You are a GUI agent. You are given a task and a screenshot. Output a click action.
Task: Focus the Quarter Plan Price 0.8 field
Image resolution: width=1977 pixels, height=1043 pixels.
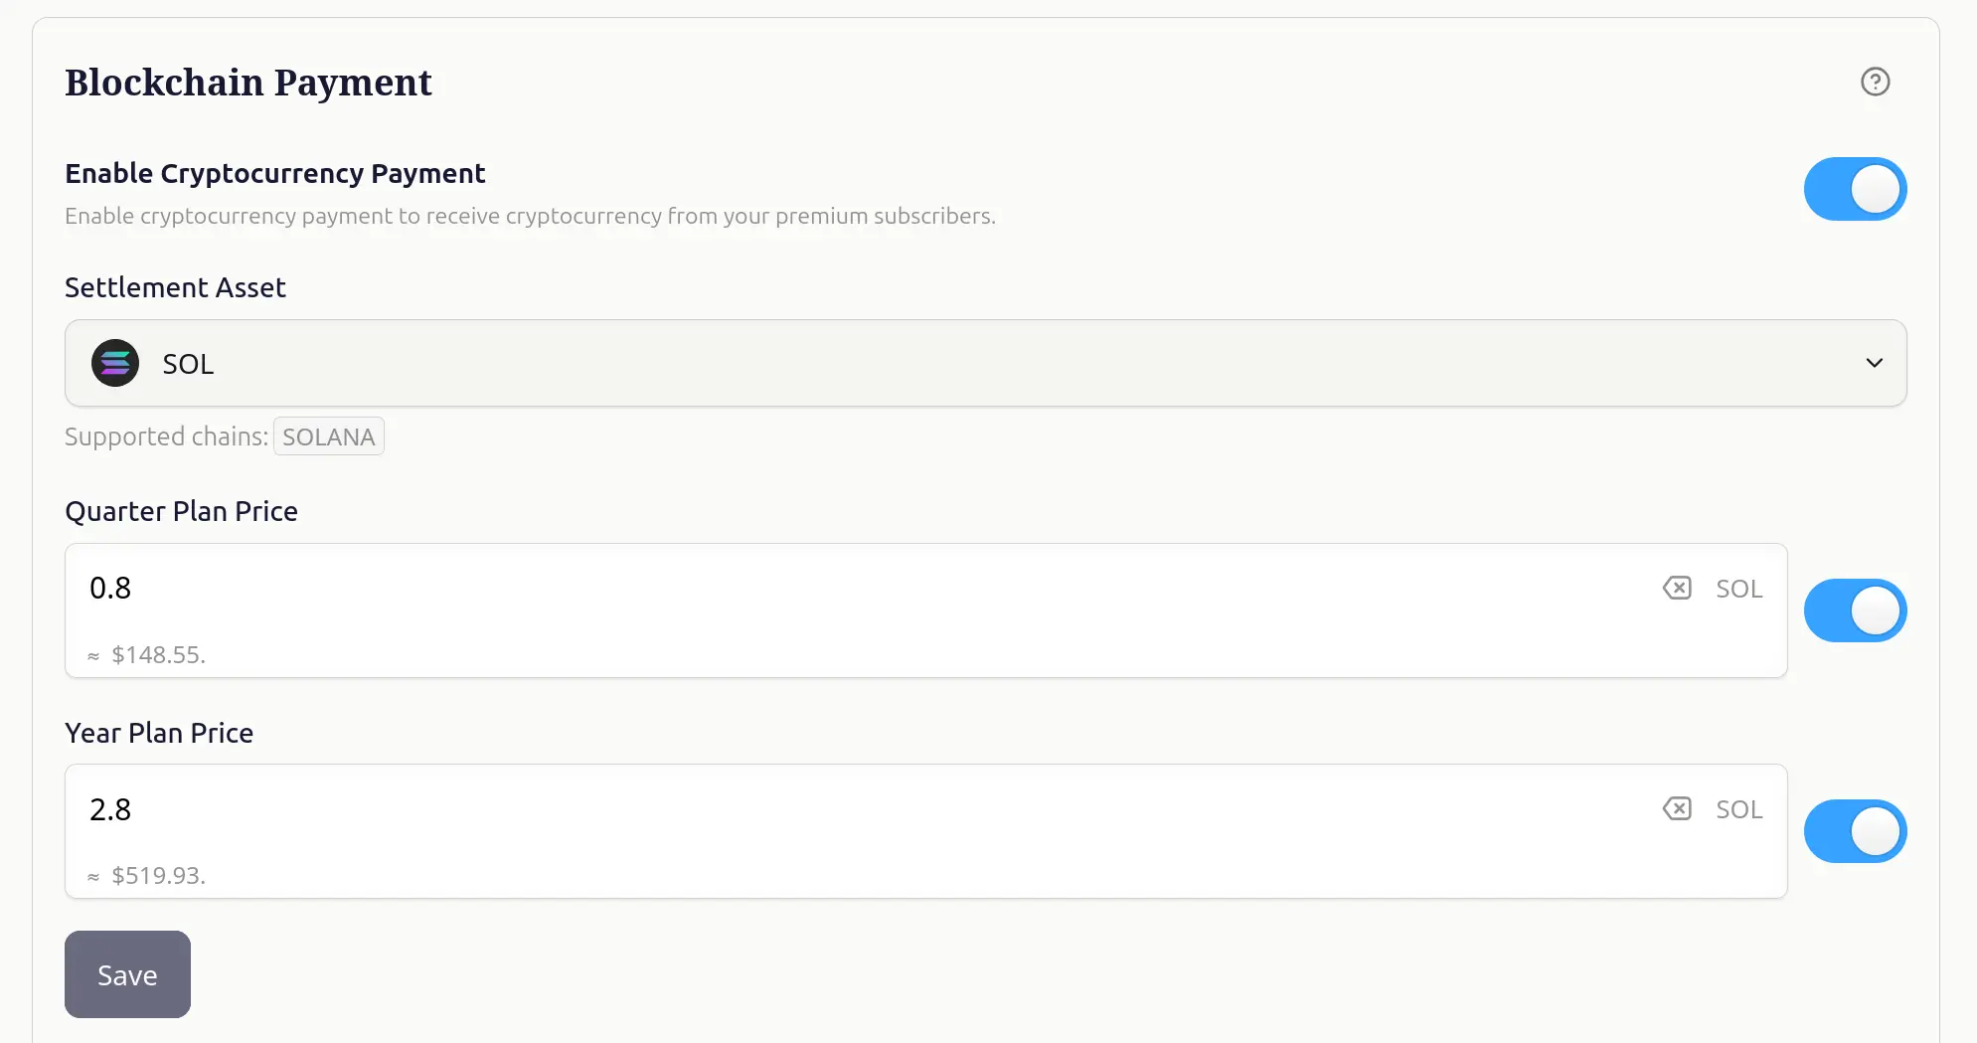pos(795,589)
